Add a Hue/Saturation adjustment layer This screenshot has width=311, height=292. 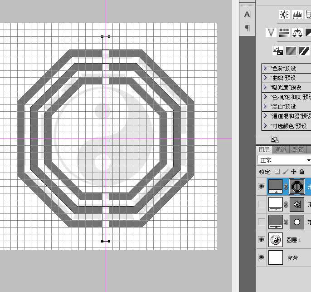(284, 33)
